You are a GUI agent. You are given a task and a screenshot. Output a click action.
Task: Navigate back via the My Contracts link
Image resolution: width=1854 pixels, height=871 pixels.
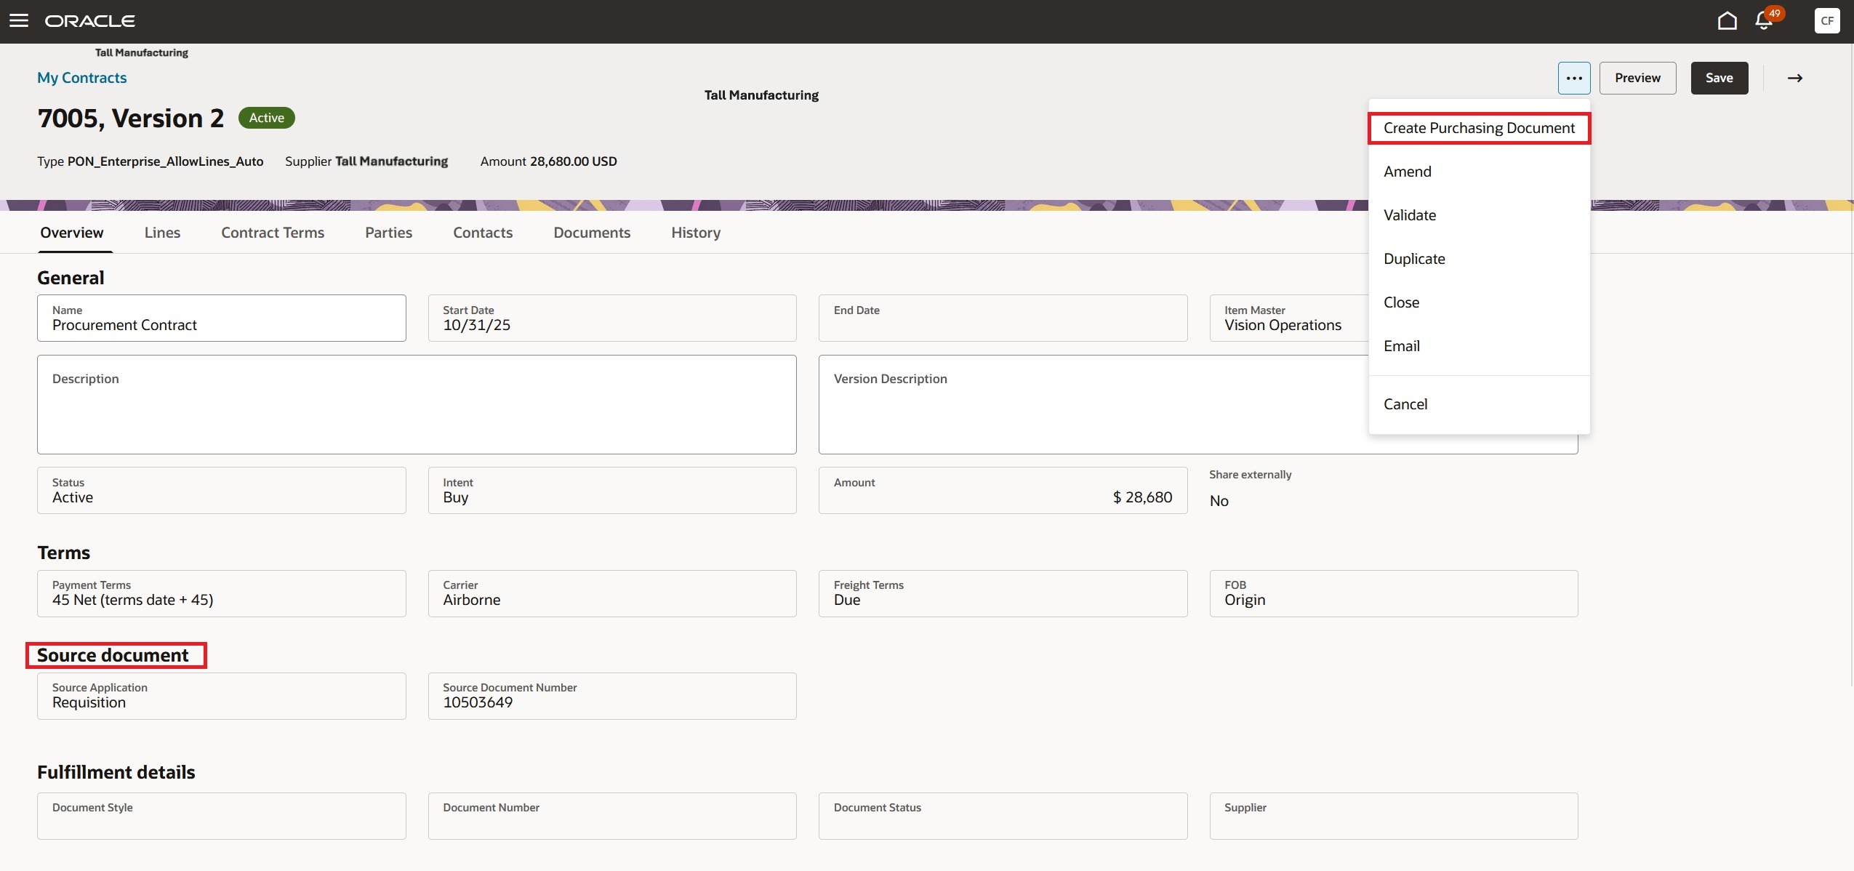click(x=81, y=77)
